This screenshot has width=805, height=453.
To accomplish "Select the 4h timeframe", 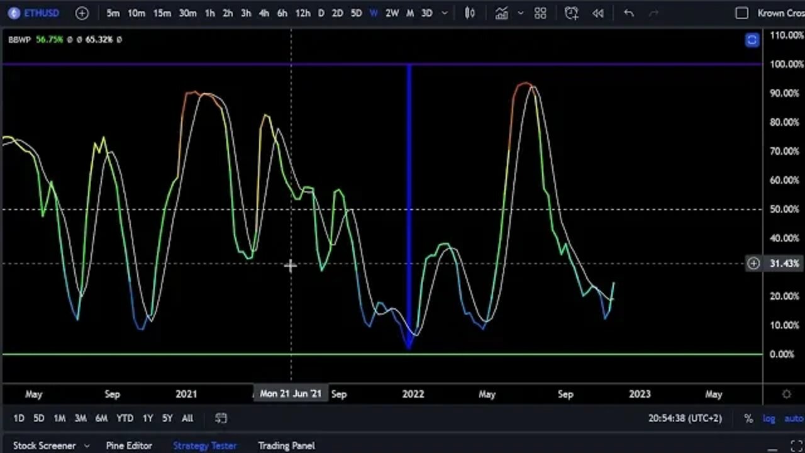I will click(264, 13).
